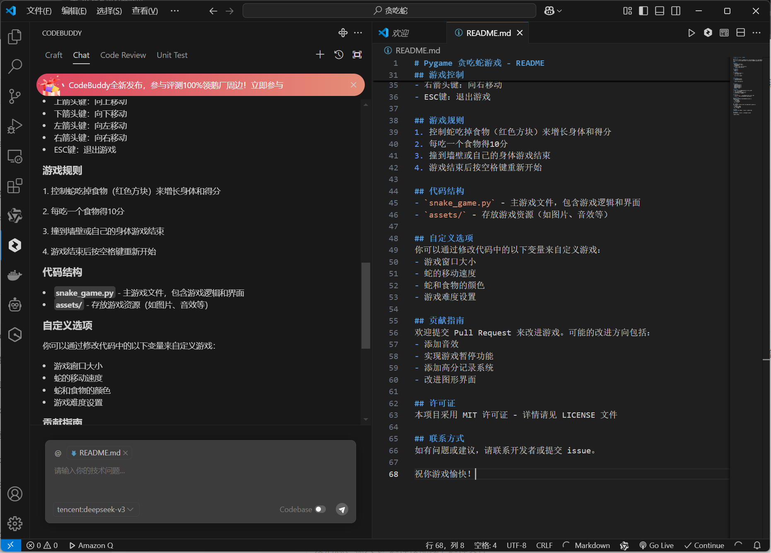Click the CodeBuddy promotion banner link
The width and height of the screenshot is (771, 553).
pos(267,85)
